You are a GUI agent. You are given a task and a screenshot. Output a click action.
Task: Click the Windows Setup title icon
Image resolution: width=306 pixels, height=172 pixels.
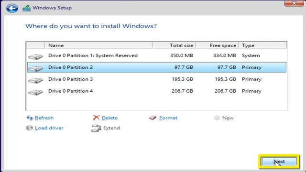27,8
